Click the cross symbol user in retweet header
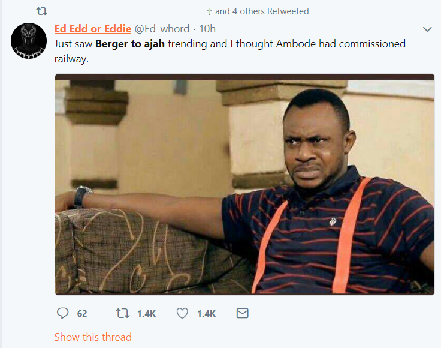Screen dimensions: 441x348 [x=209, y=11]
